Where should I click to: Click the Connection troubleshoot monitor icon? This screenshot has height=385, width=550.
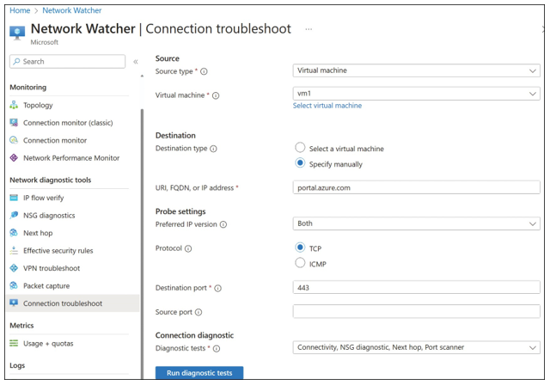(14, 303)
